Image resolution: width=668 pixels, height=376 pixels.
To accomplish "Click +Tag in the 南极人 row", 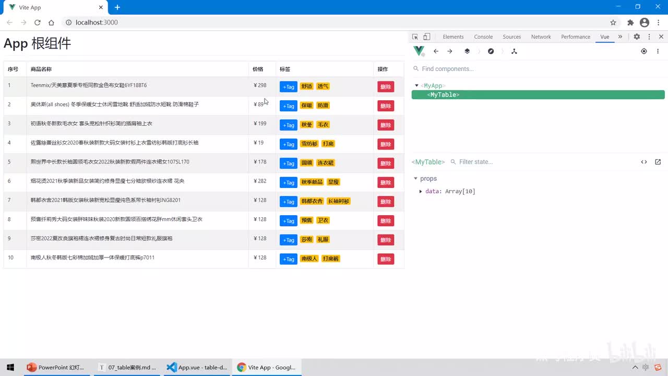I will coord(289,259).
